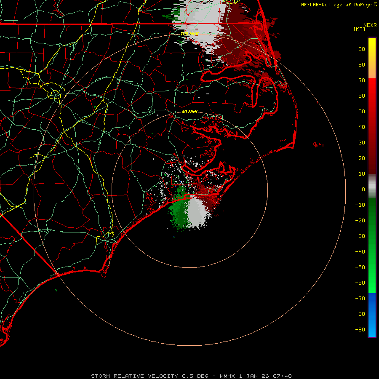
Task: Pick the -50 legend value
Action: point(360,267)
